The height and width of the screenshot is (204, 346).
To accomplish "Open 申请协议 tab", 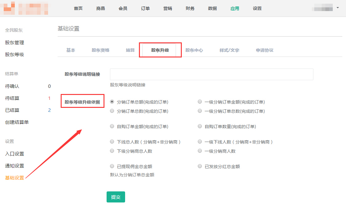I will tap(264, 50).
